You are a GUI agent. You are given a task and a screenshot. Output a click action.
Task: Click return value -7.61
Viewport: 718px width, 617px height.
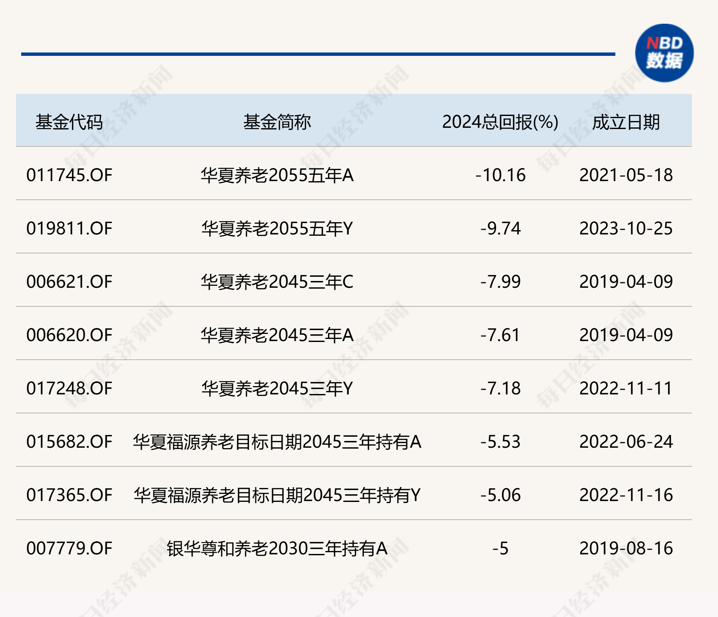500,335
